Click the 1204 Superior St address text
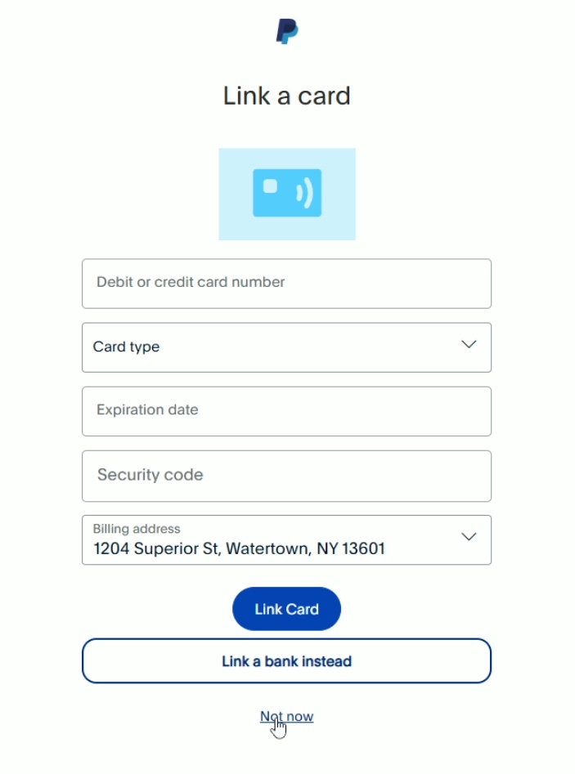Viewport: 575px width, 774px height. [239, 548]
